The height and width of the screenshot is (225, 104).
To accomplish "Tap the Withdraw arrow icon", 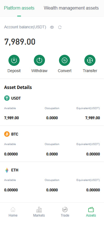I will 39,60.
